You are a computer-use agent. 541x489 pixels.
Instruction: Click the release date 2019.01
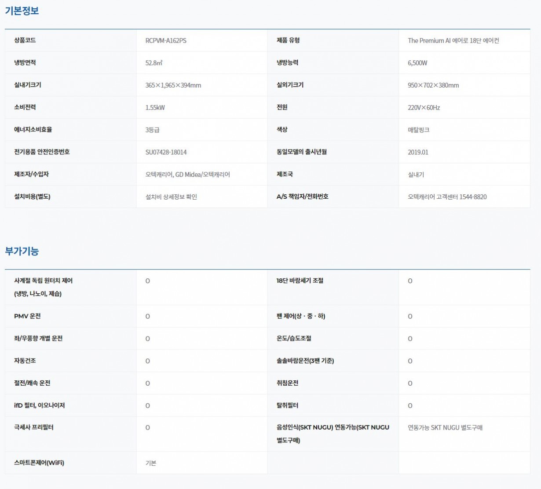click(418, 152)
